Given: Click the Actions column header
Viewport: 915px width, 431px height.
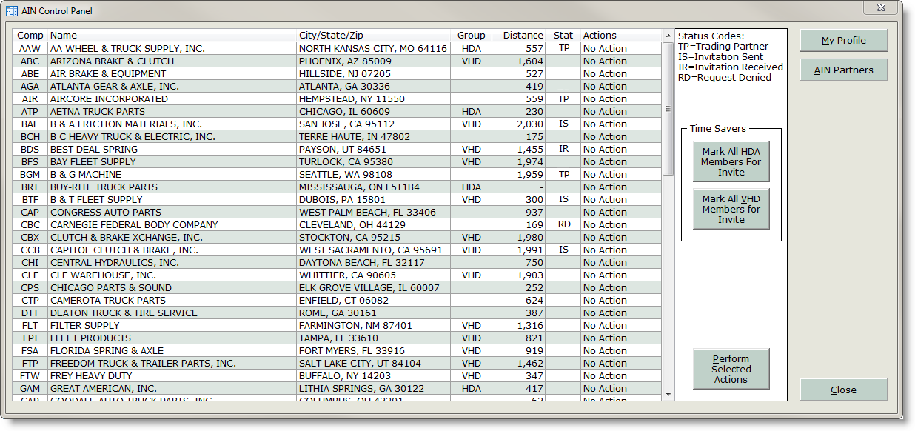Looking at the screenshot, I should (x=620, y=36).
